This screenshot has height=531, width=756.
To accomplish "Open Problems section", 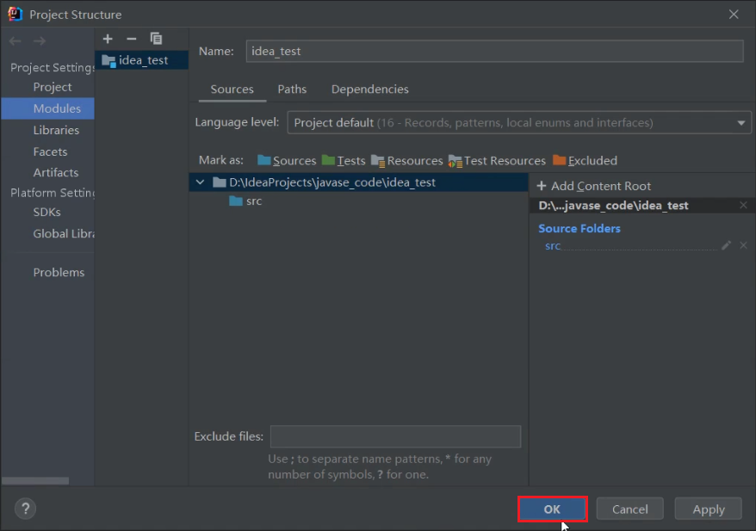I will pyautogui.click(x=59, y=272).
